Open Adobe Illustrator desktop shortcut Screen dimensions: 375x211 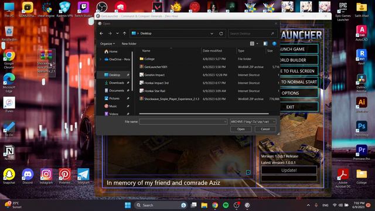click(362, 105)
